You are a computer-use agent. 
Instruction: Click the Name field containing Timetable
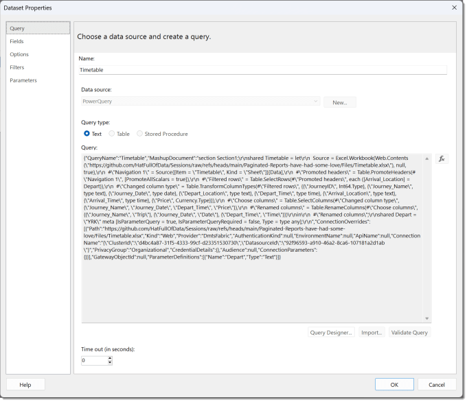tap(263, 70)
